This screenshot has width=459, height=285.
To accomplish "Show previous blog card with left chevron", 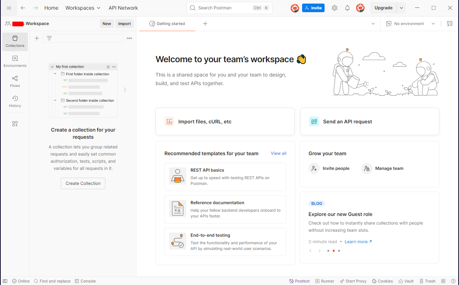I will coord(310,251).
